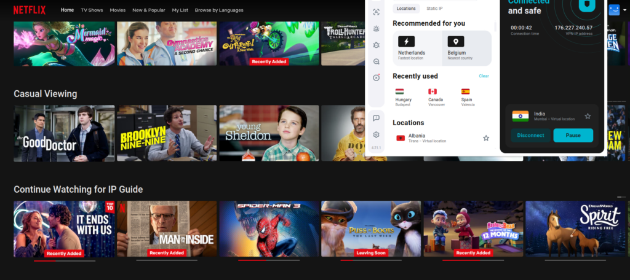Viewport: 630px width, 280px height.
Task: Clear the Recently used locations
Action: point(484,76)
